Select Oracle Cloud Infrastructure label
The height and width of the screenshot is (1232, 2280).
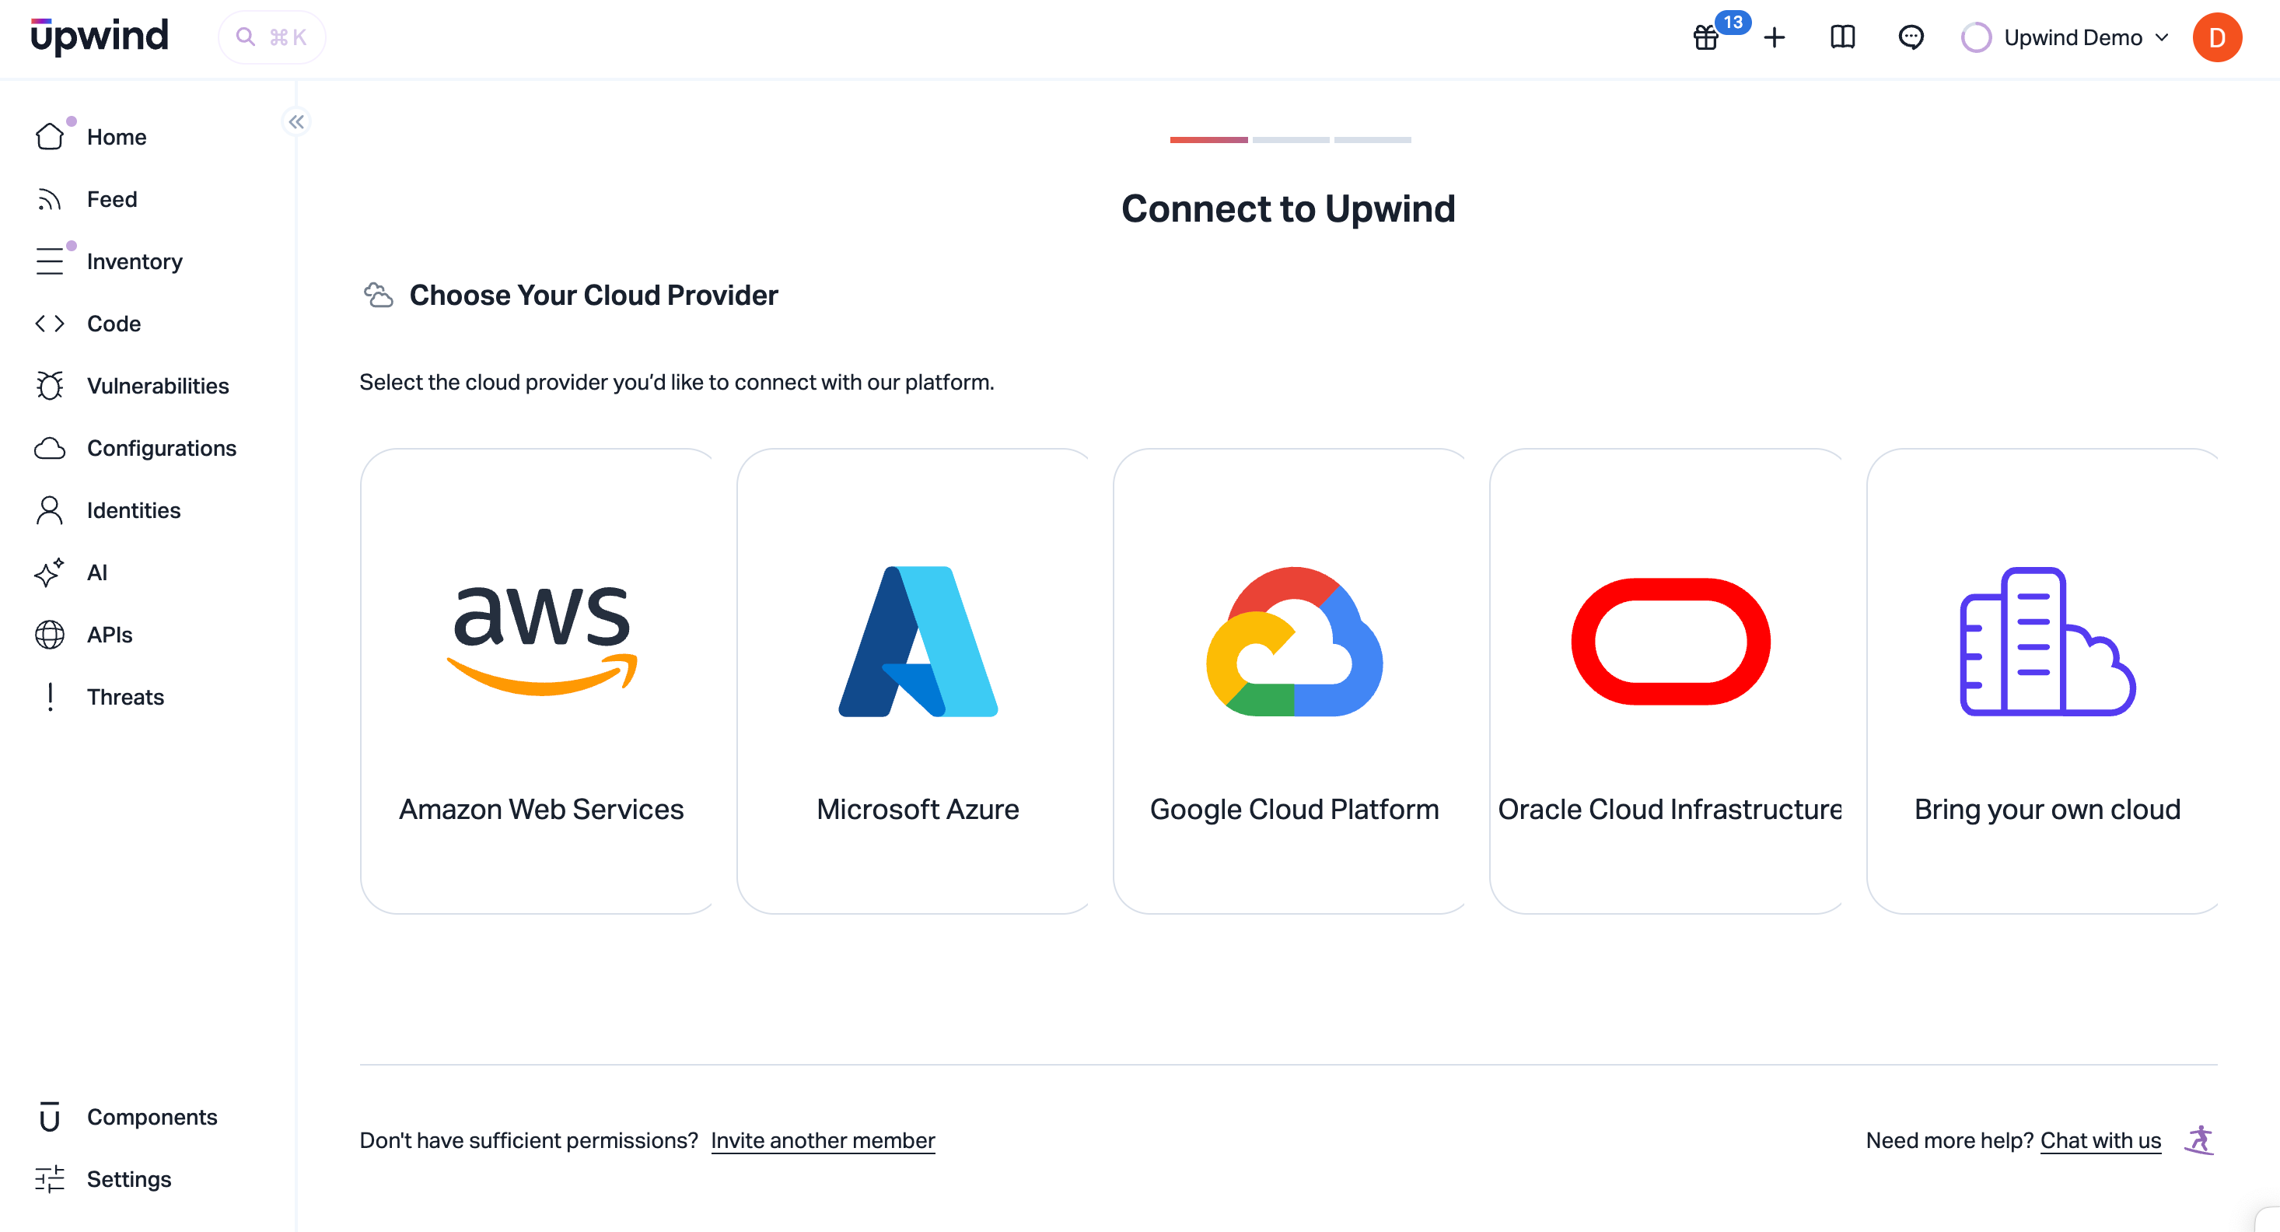click(1670, 809)
